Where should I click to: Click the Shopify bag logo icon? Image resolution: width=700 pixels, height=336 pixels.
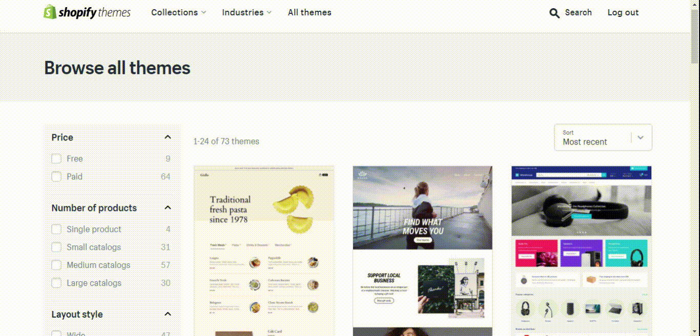(x=50, y=12)
